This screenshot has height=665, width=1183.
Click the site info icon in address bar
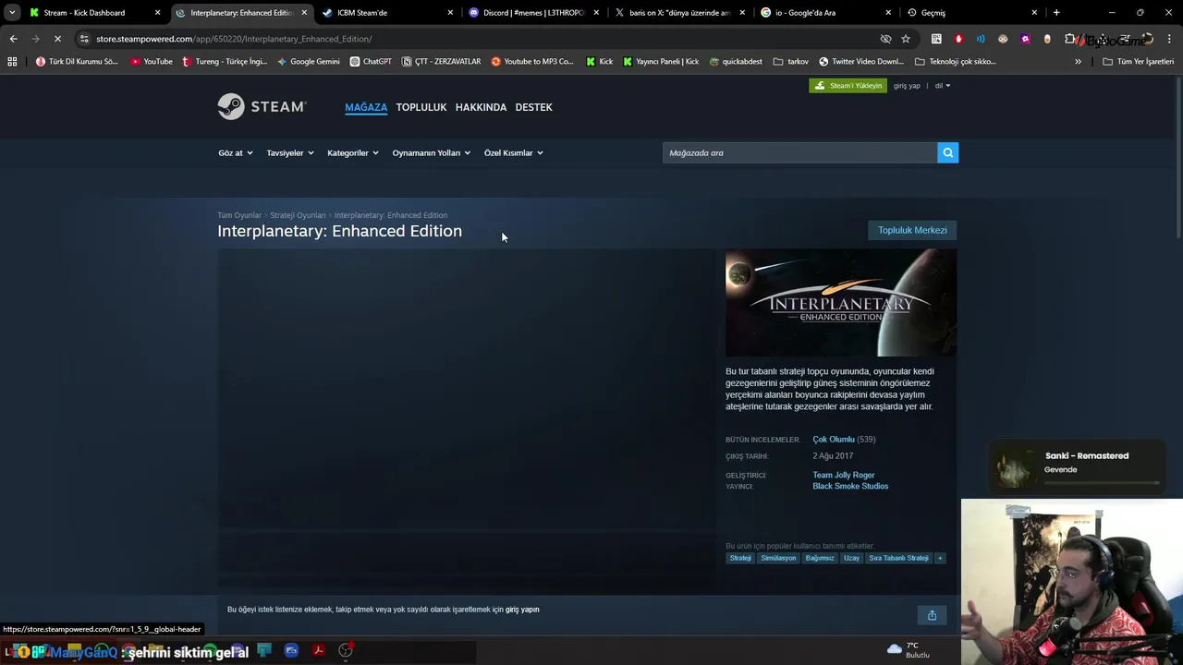point(84,39)
